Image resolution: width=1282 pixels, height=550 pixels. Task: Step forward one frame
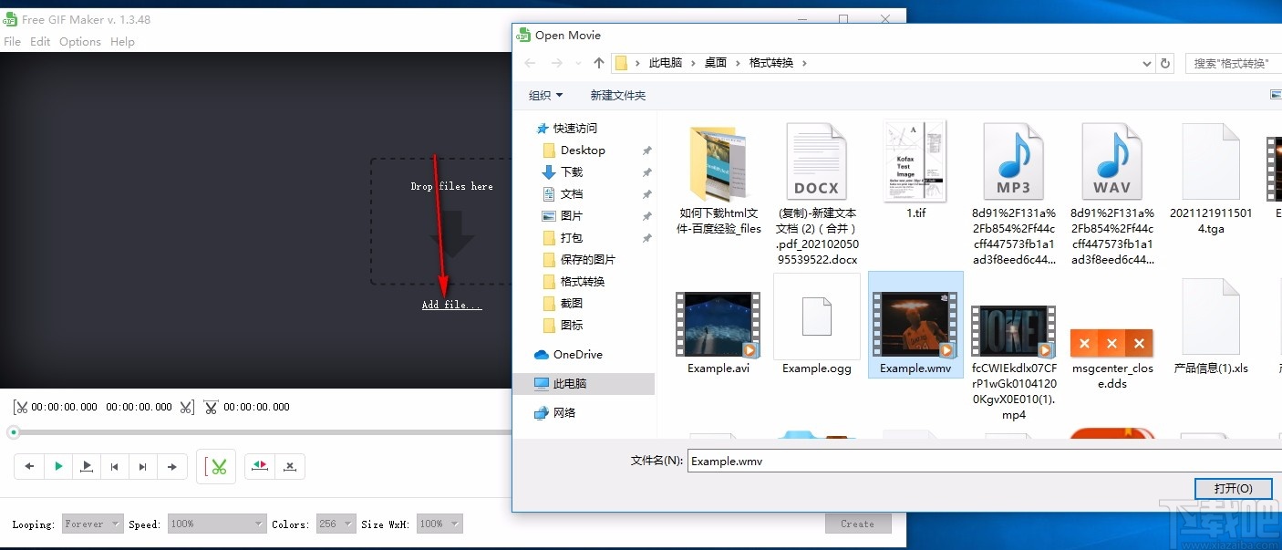[172, 466]
